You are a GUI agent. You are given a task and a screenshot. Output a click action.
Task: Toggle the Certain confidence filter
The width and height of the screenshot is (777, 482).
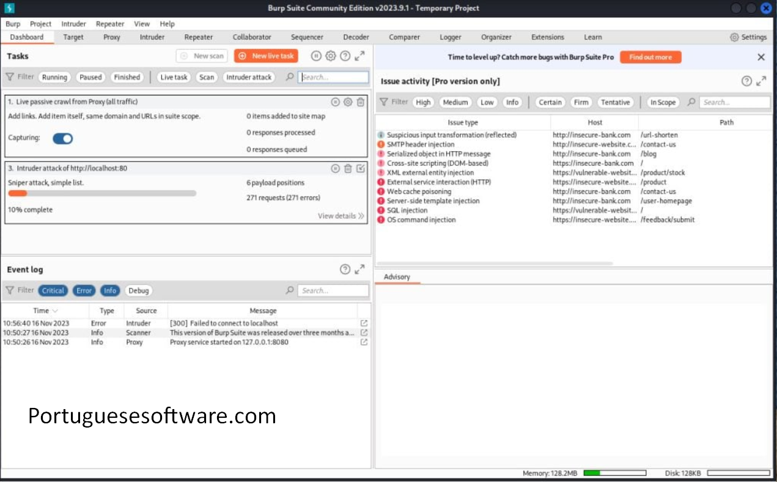[550, 102]
